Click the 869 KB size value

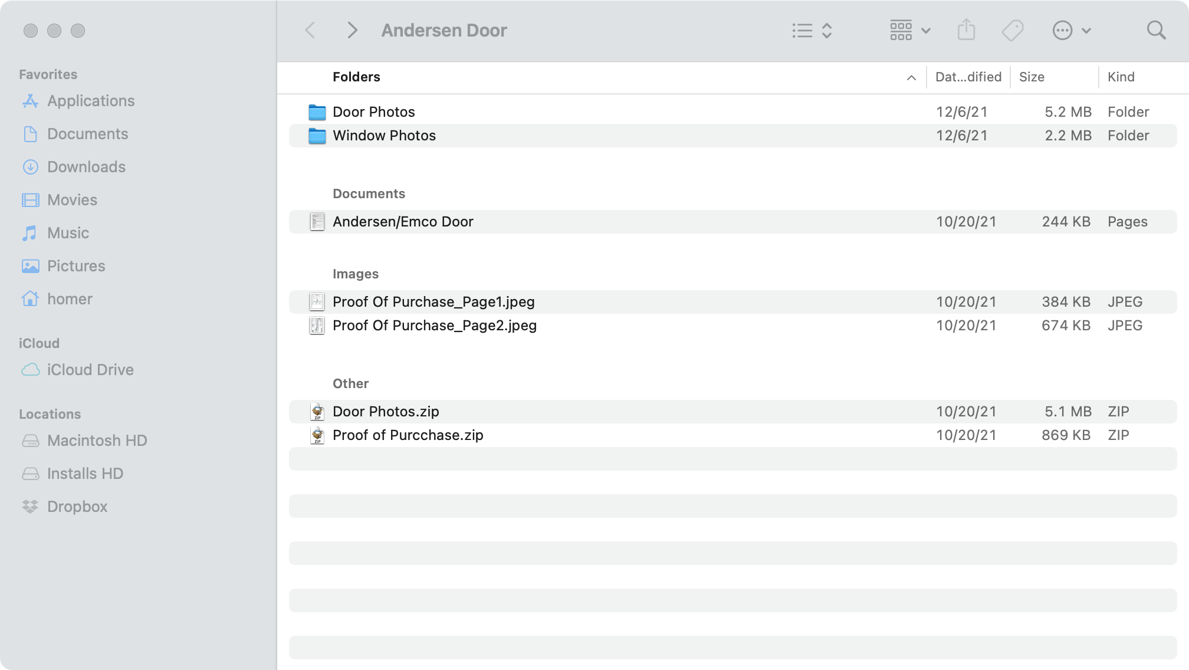(x=1066, y=435)
